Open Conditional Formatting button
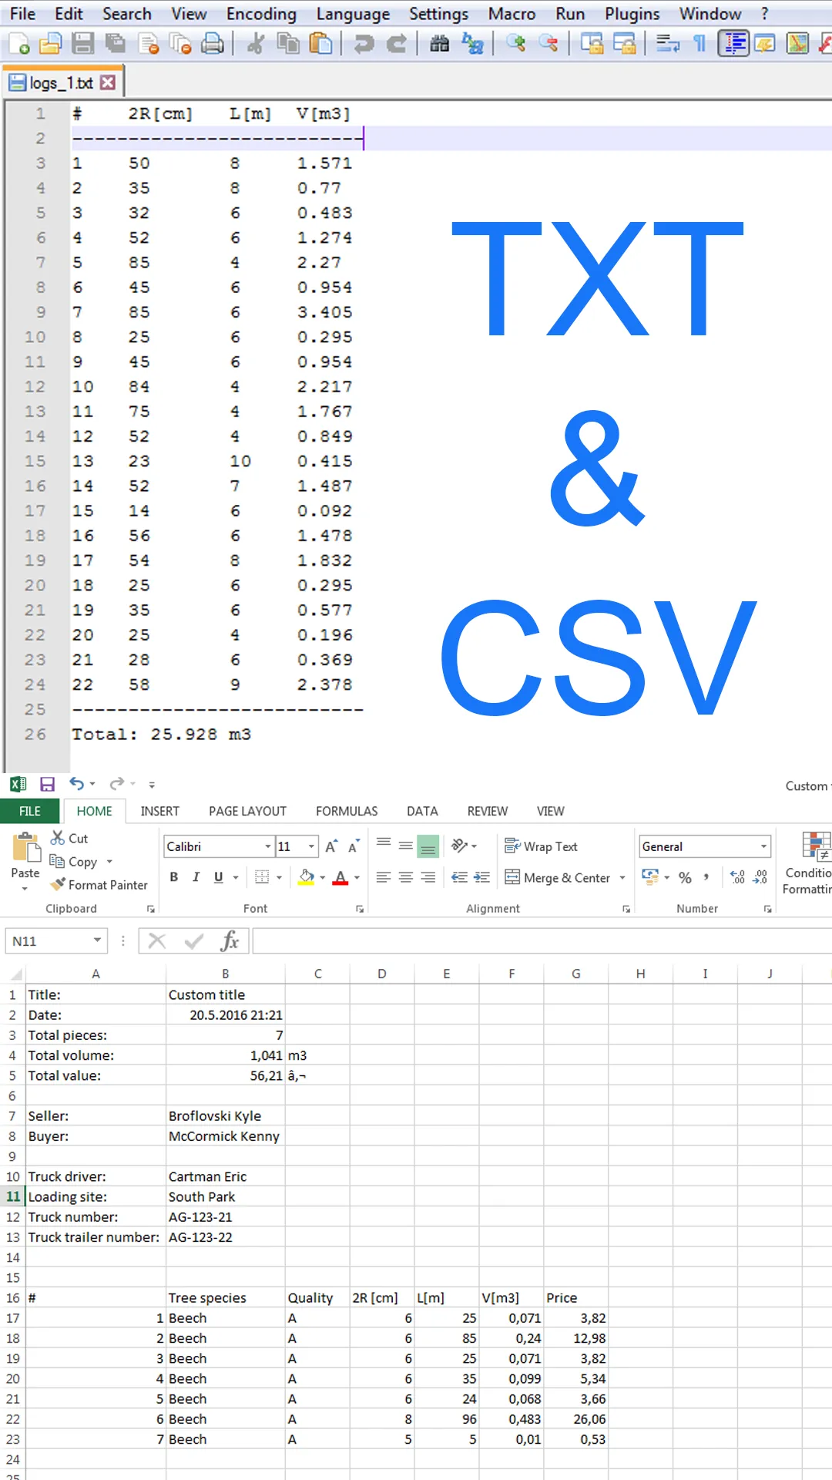The image size is (832, 1480). [x=808, y=863]
